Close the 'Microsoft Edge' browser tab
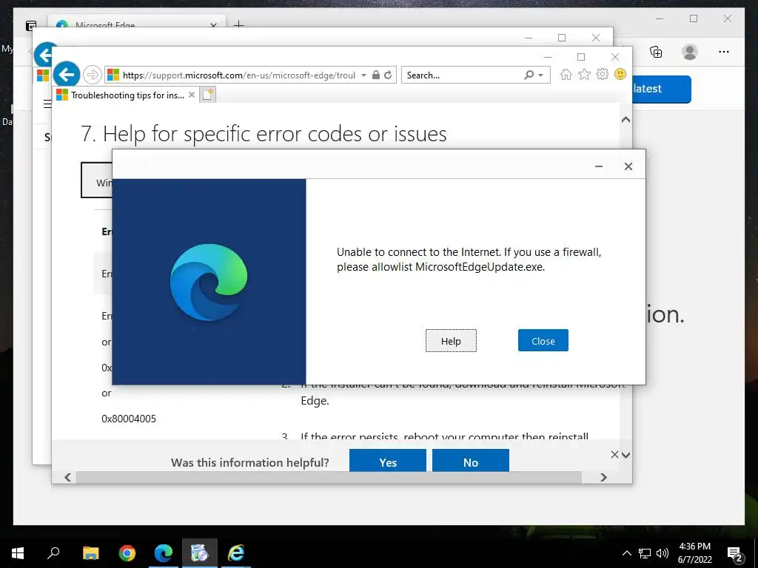The height and width of the screenshot is (568, 758). 213,24
